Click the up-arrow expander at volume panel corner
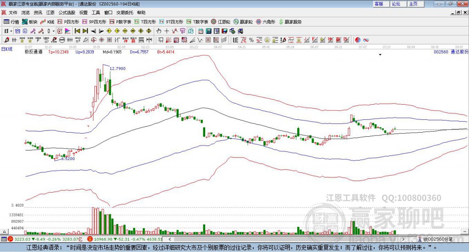469x252 pixels. click(4, 231)
